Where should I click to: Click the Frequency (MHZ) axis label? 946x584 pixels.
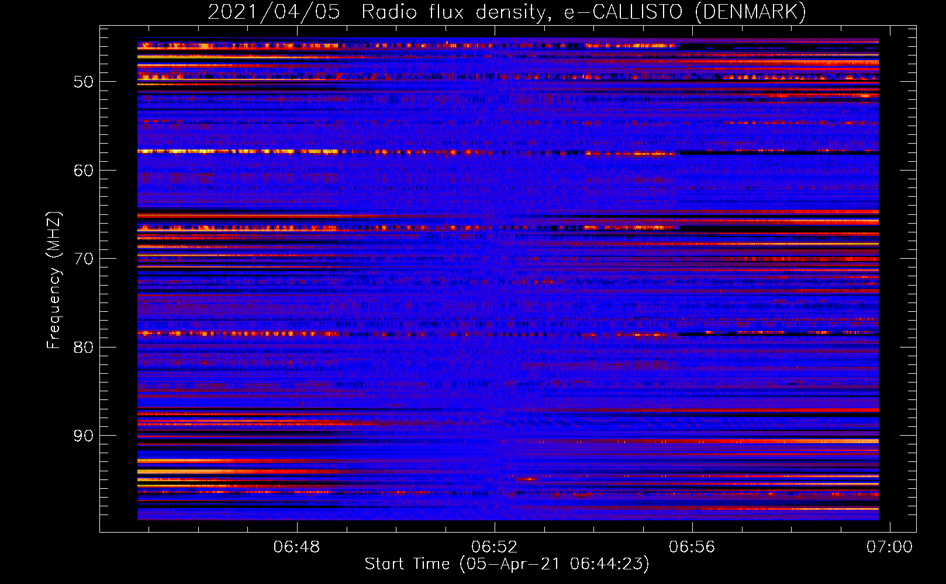(x=54, y=280)
